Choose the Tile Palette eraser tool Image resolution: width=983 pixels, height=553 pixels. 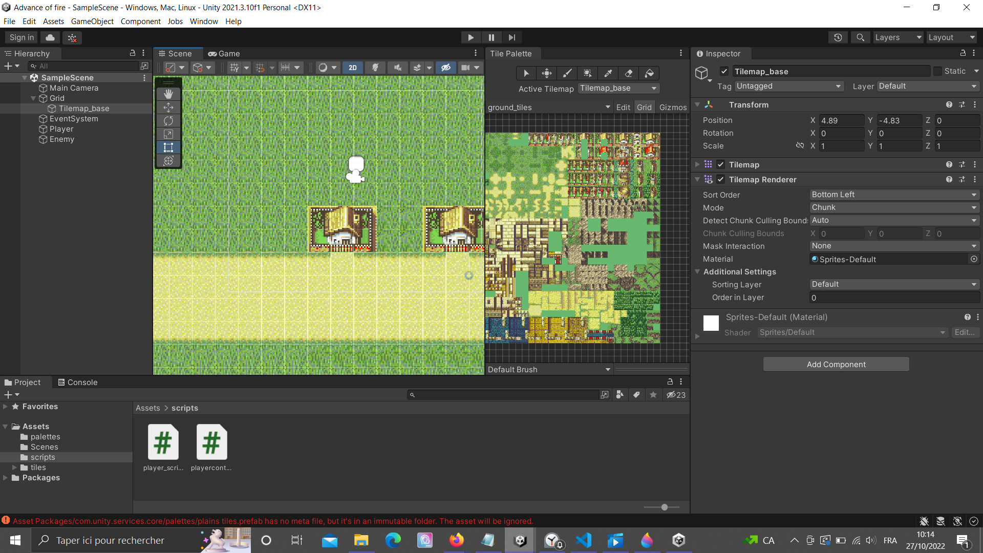(628, 73)
